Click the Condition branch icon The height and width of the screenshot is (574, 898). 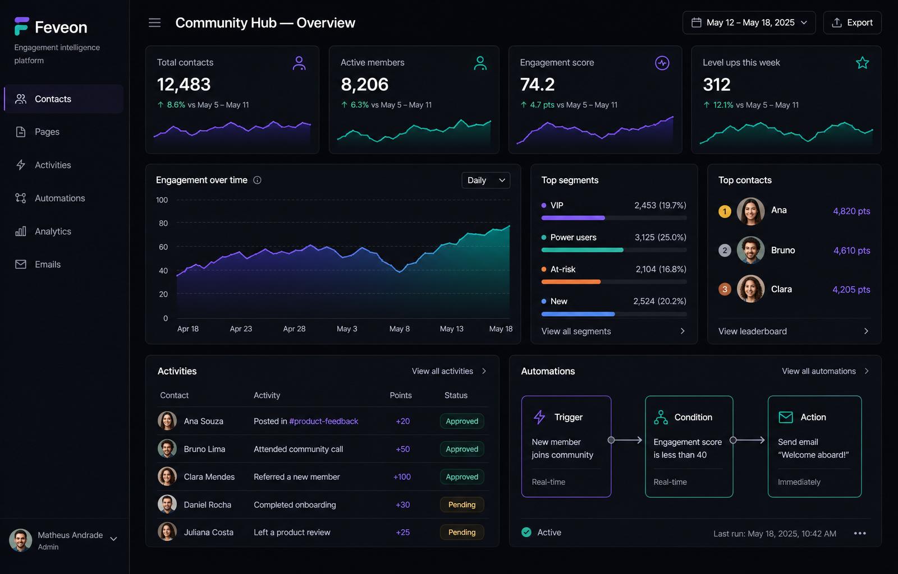661,417
